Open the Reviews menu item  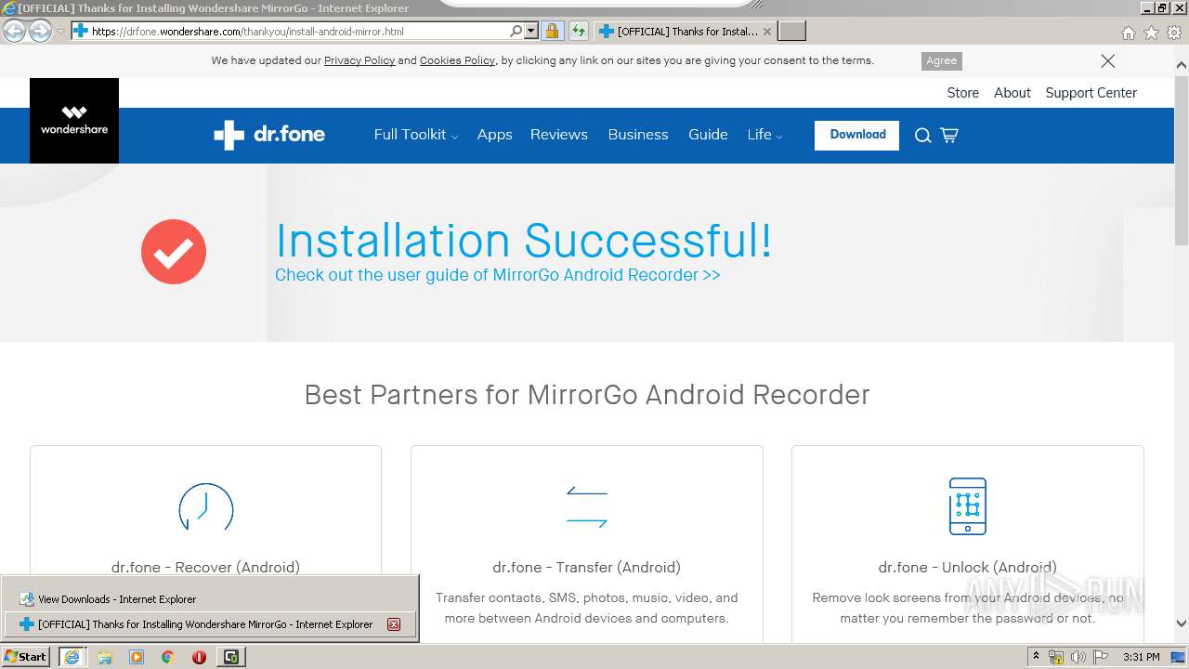559,135
